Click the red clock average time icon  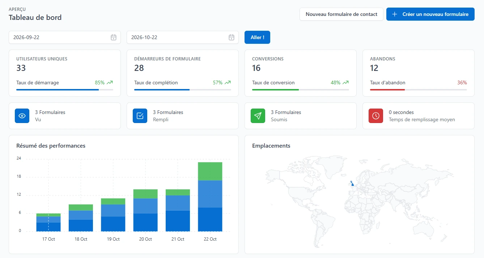[376, 116]
